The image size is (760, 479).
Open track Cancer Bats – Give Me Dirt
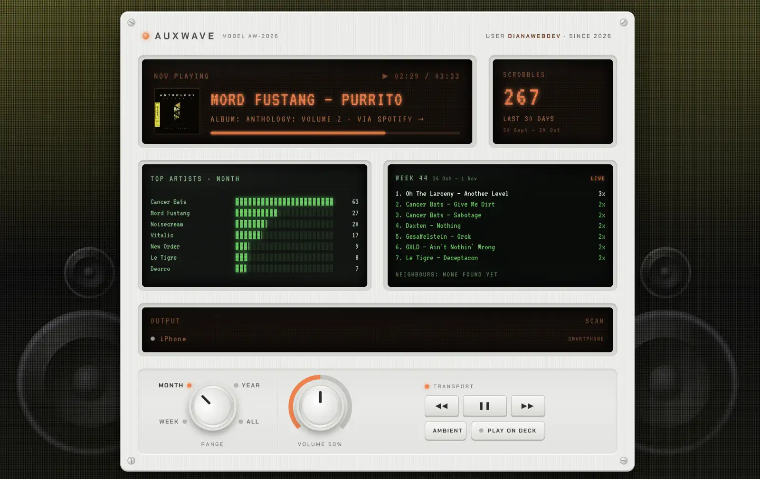click(500, 205)
